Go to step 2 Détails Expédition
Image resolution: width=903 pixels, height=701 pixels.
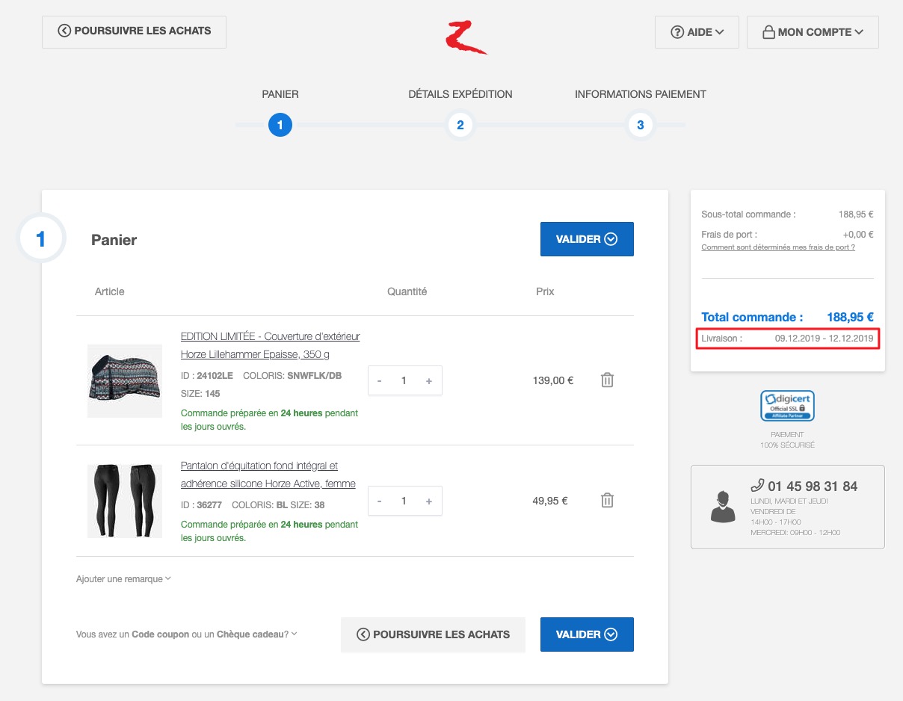[460, 125]
